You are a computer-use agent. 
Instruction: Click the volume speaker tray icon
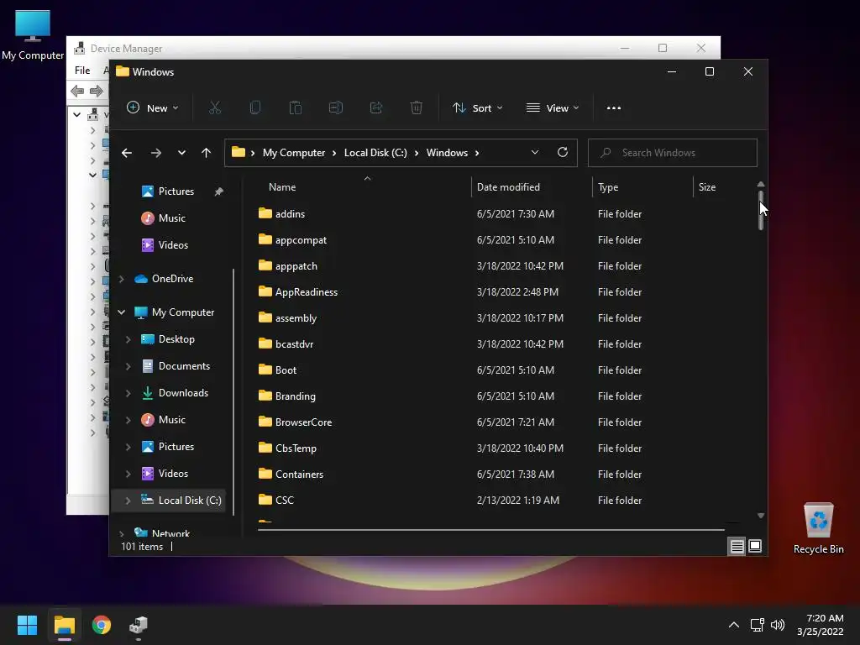[x=778, y=625]
